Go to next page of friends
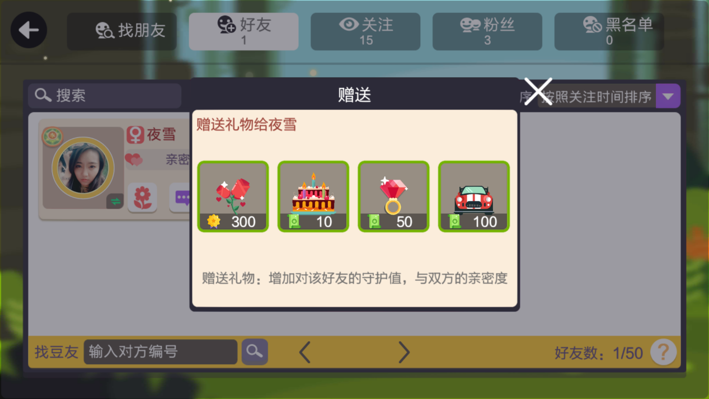Viewport: 709px width, 399px height. [x=404, y=353]
